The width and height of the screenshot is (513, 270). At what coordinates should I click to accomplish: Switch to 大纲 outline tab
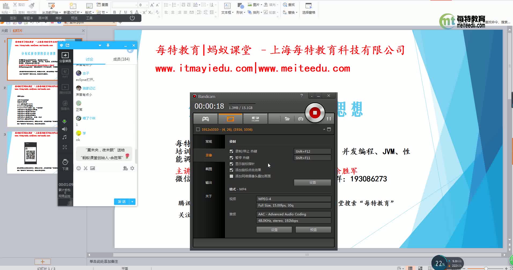5,31
